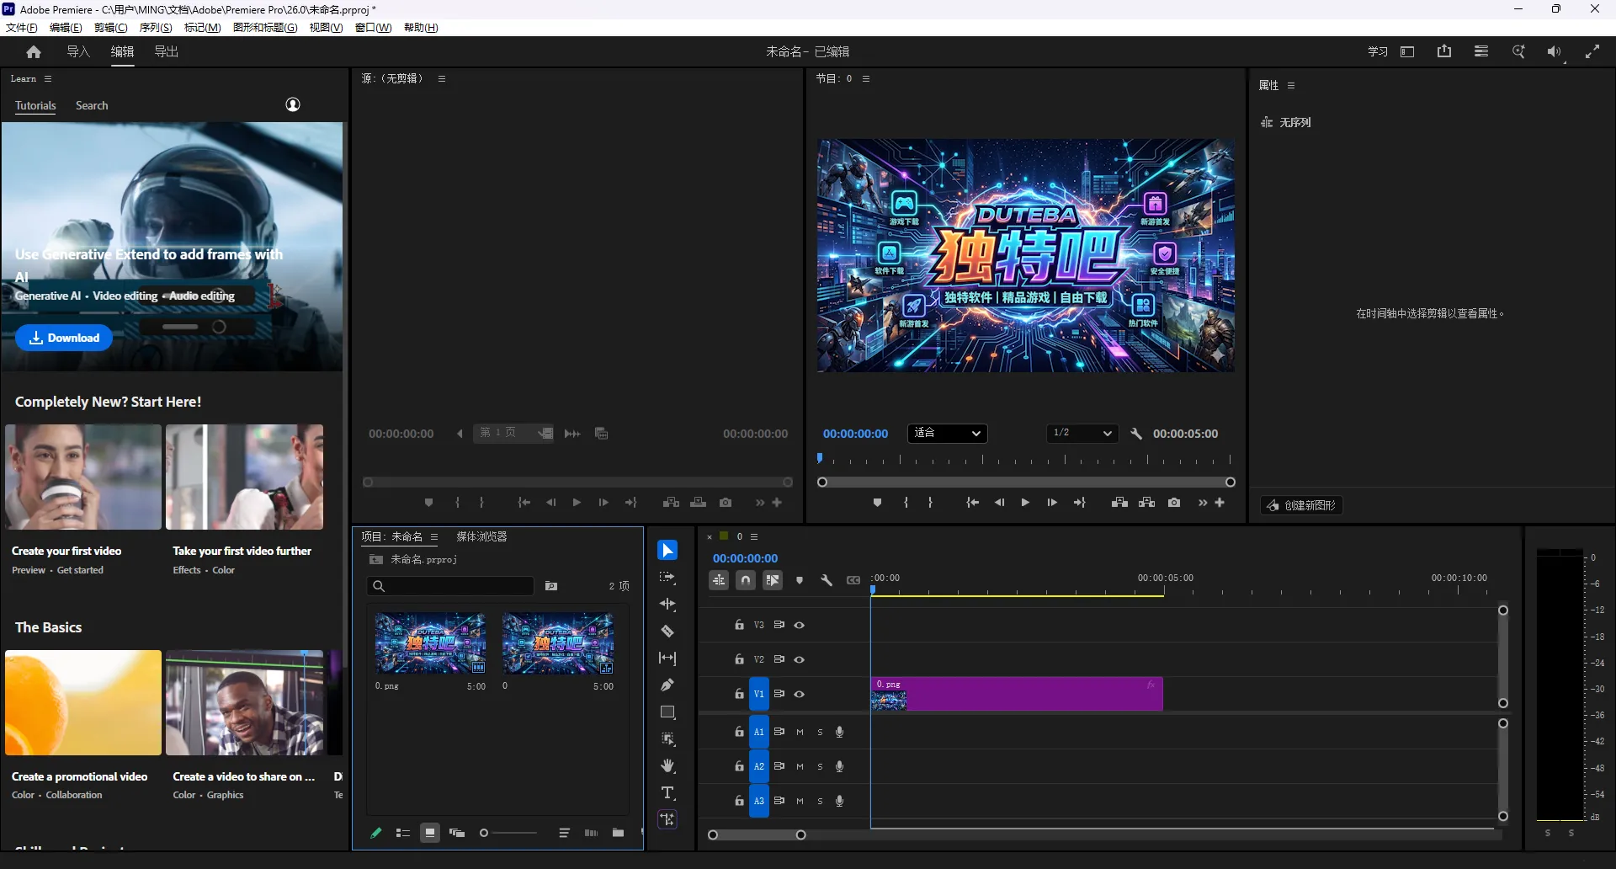The width and height of the screenshot is (1616, 869).
Task: Open the 文件(F) menu
Action: 22,27
